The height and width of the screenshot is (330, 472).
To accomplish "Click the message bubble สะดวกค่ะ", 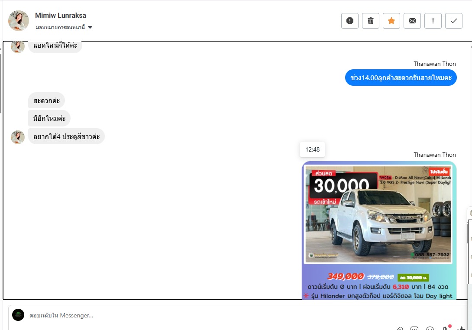I will click(x=47, y=100).
